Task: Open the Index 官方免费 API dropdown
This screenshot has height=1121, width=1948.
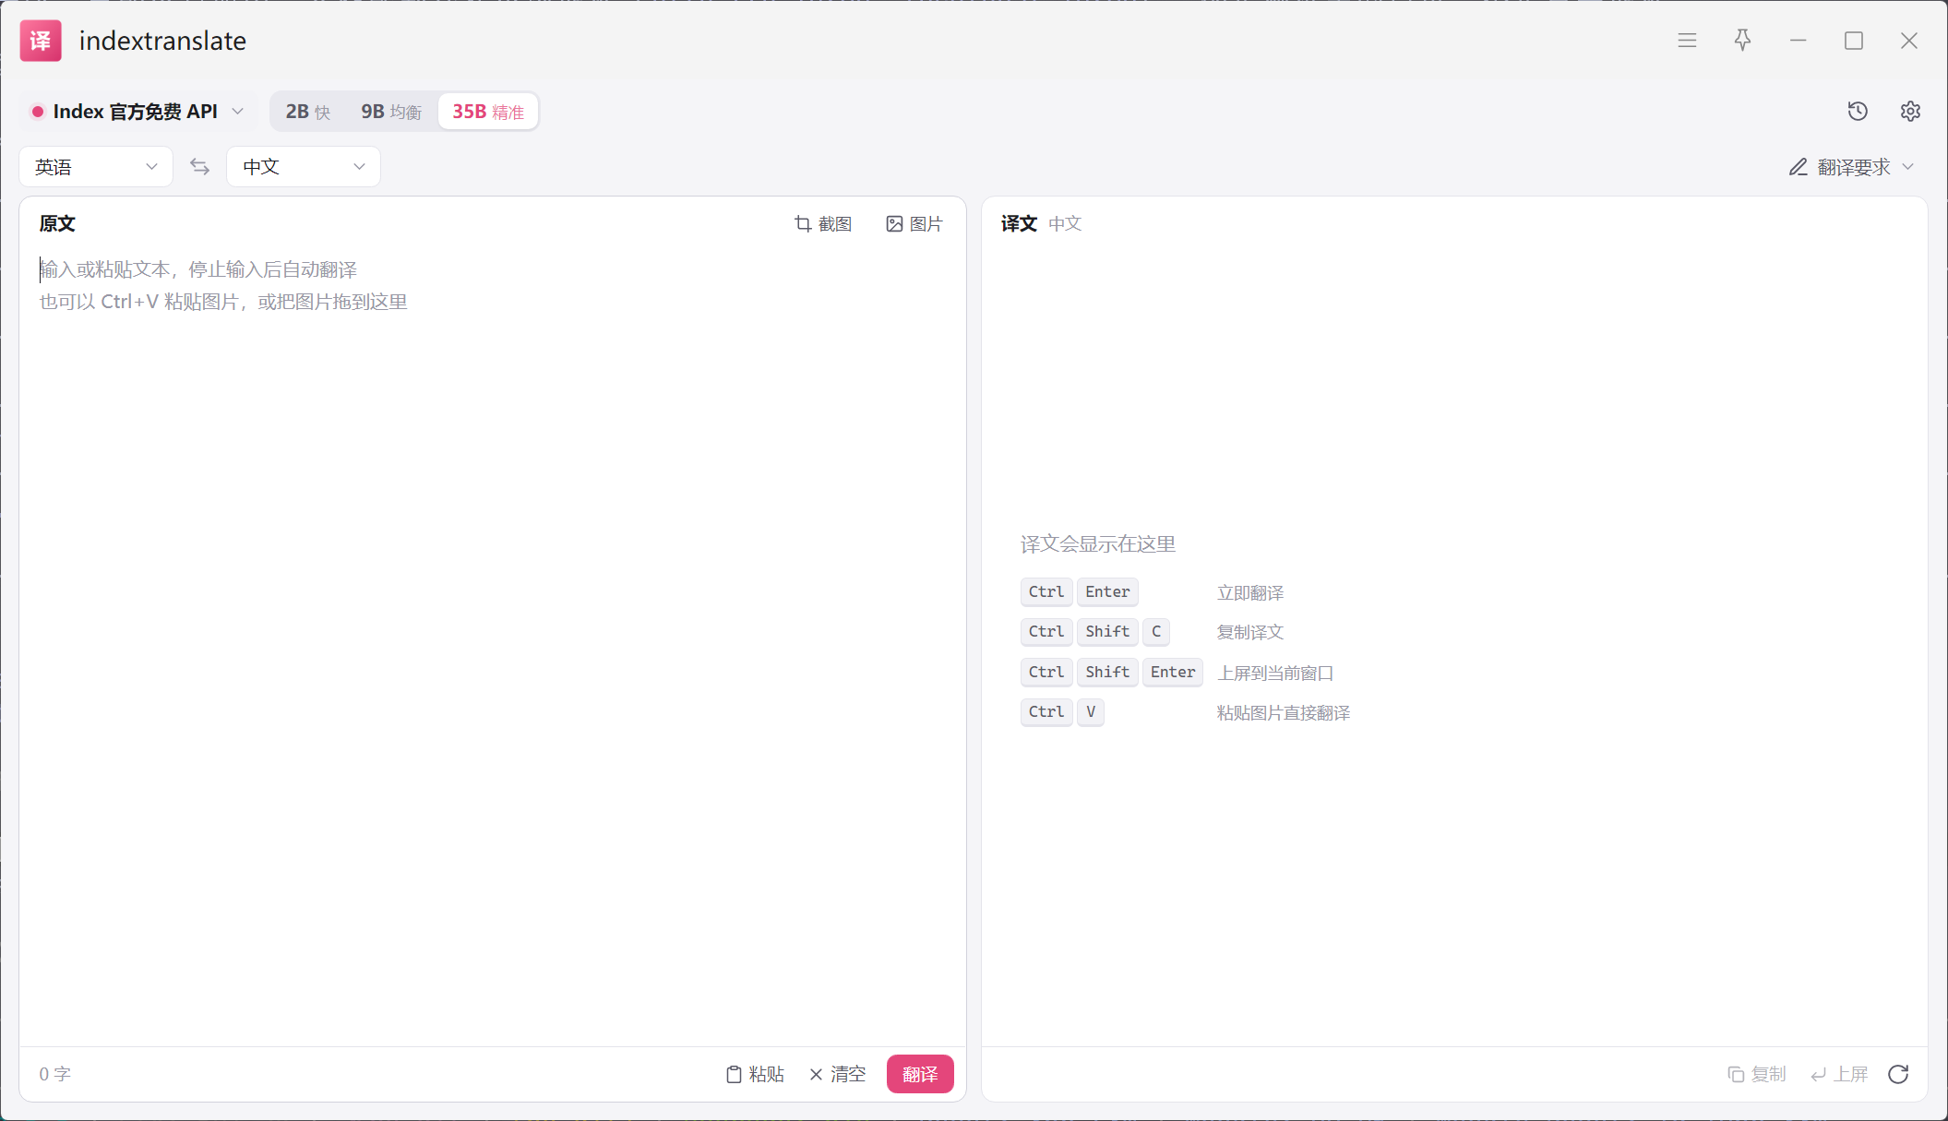Action: [137, 112]
